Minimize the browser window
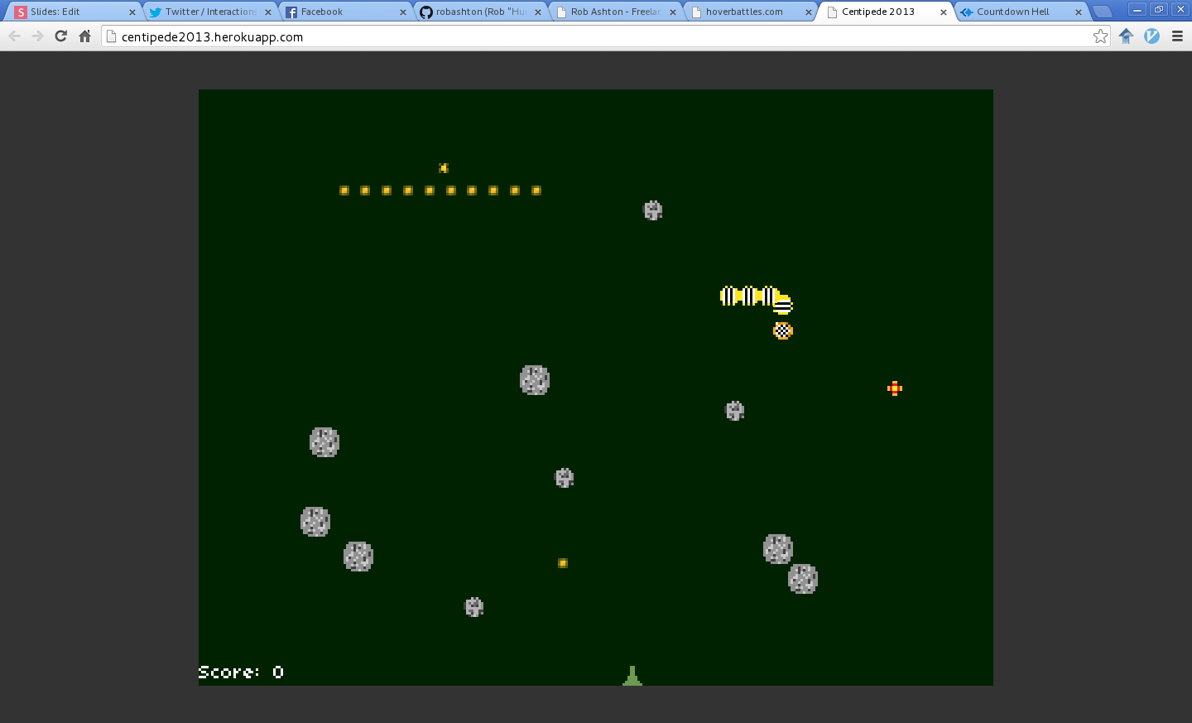 [x=1137, y=10]
